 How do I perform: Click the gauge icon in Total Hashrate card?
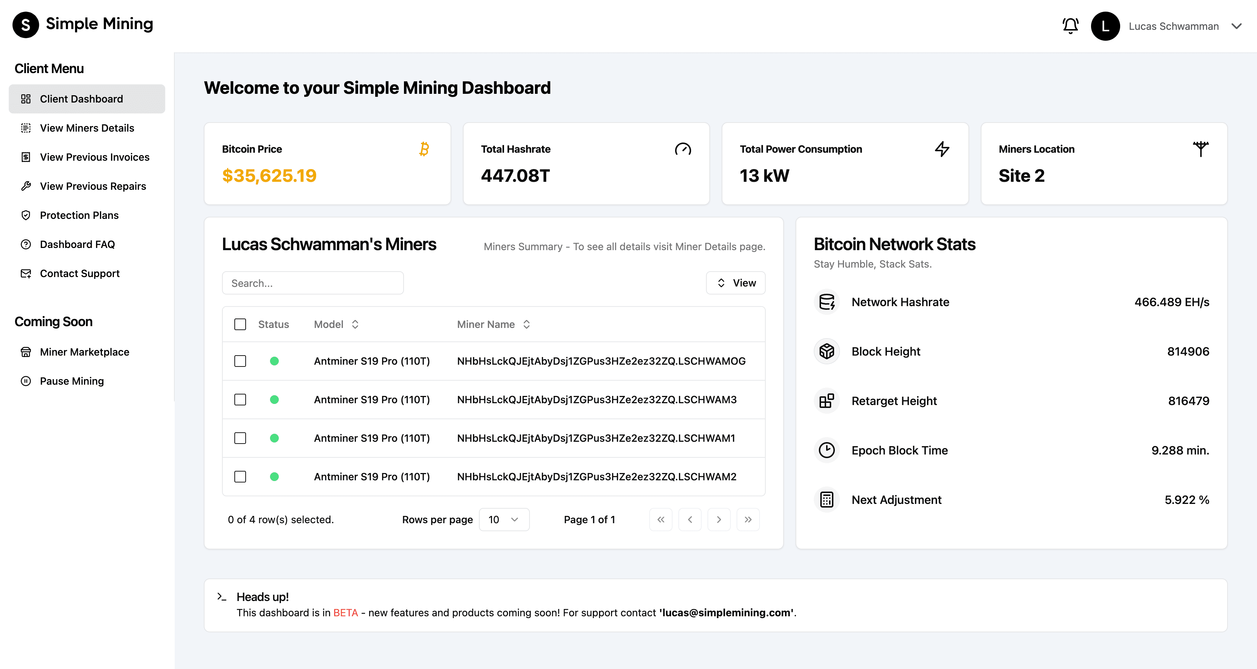pyautogui.click(x=683, y=149)
